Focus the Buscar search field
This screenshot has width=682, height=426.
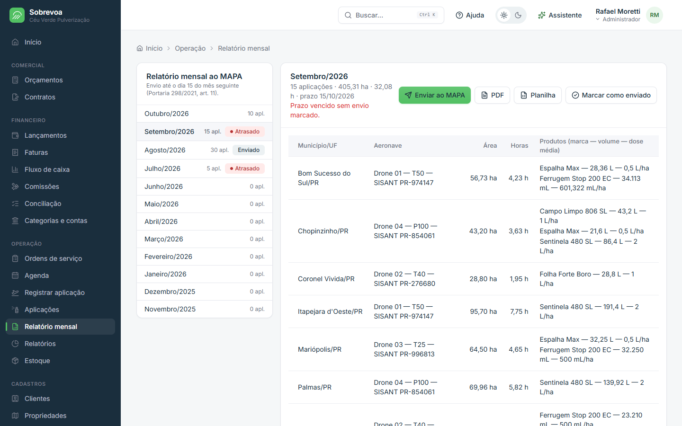click(391, 15)
